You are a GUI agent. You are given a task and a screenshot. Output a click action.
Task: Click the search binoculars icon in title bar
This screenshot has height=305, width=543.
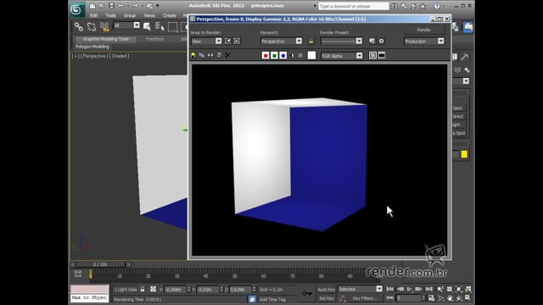point(395,6)
